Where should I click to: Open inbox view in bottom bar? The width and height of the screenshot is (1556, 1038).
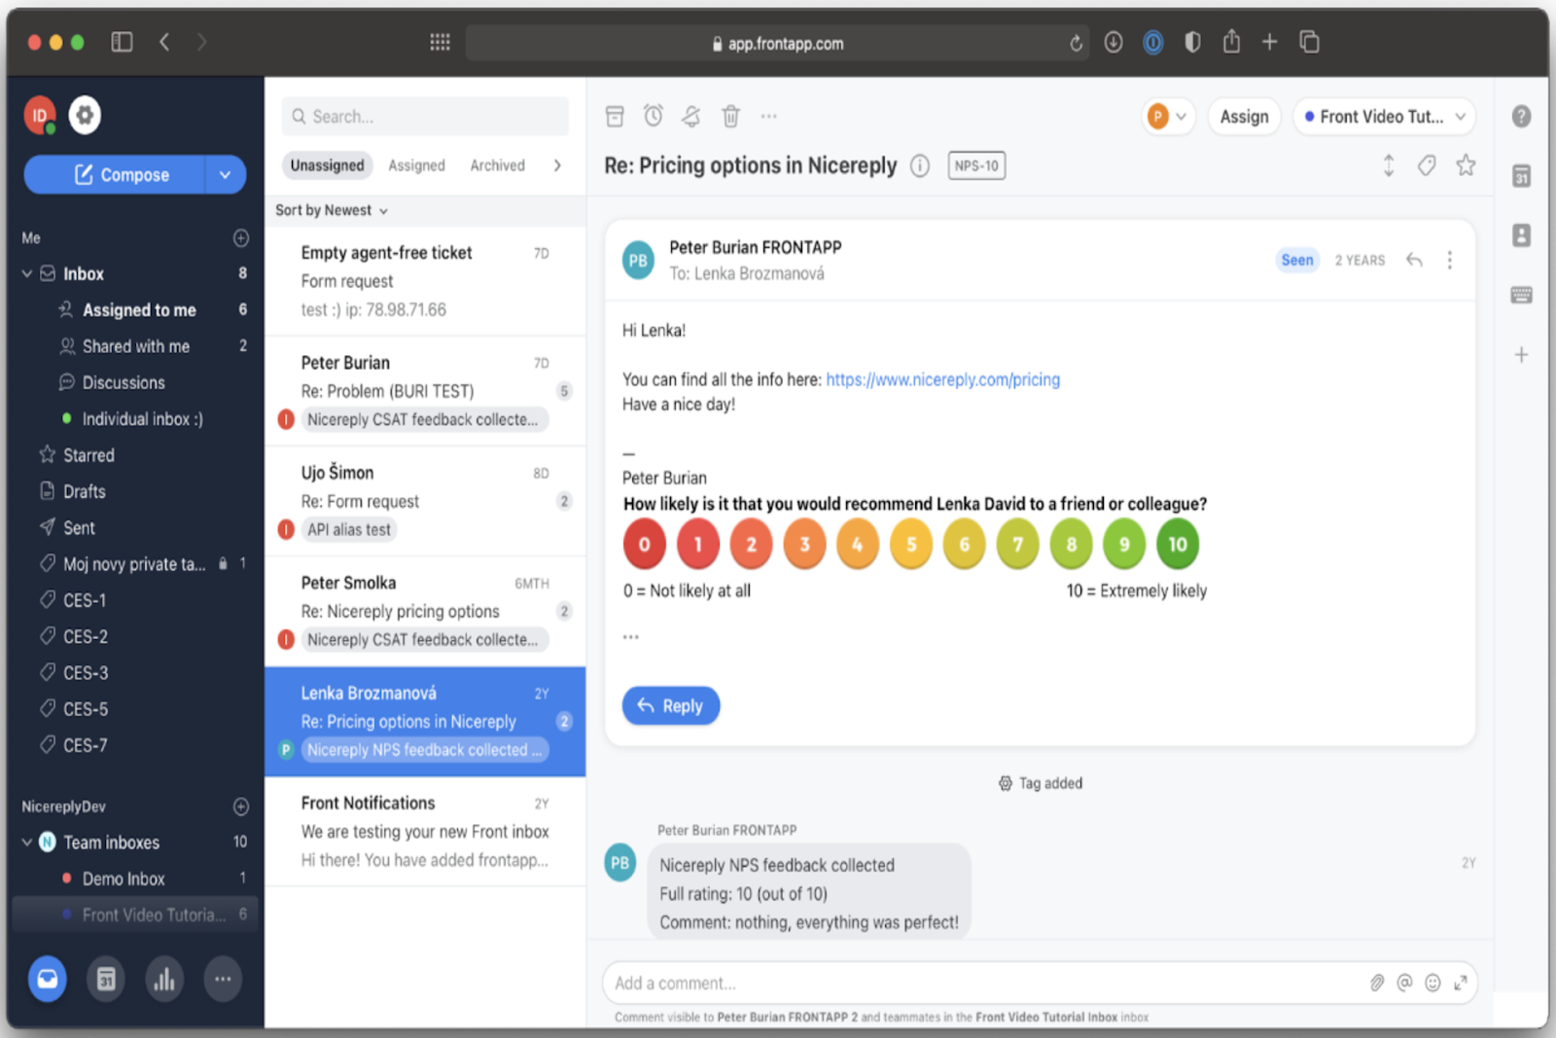coord(48,979)
